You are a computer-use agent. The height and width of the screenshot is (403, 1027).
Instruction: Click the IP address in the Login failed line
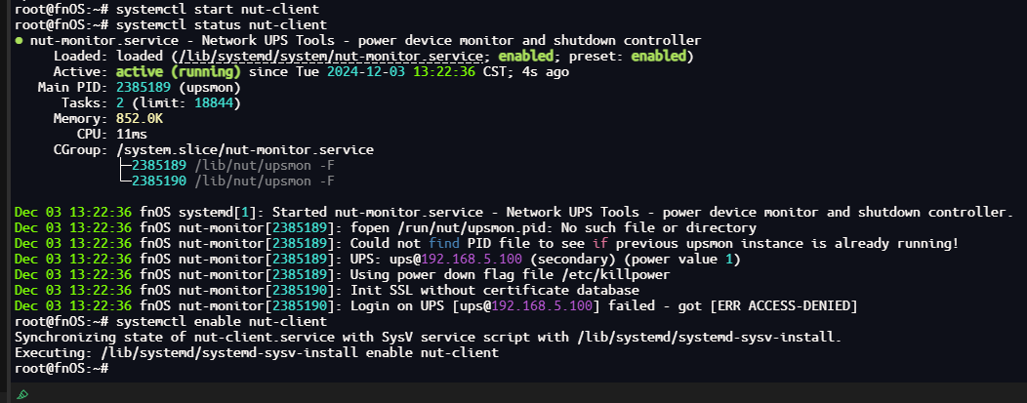537,306
